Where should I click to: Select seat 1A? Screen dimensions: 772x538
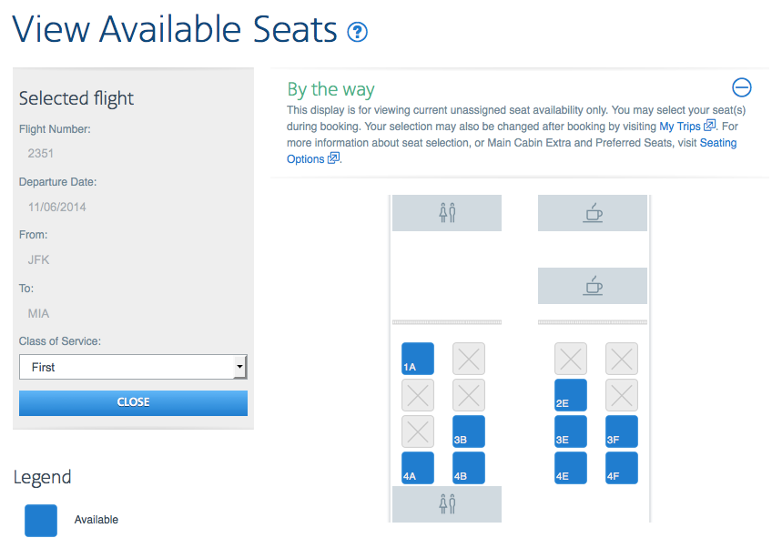[418, 359]
